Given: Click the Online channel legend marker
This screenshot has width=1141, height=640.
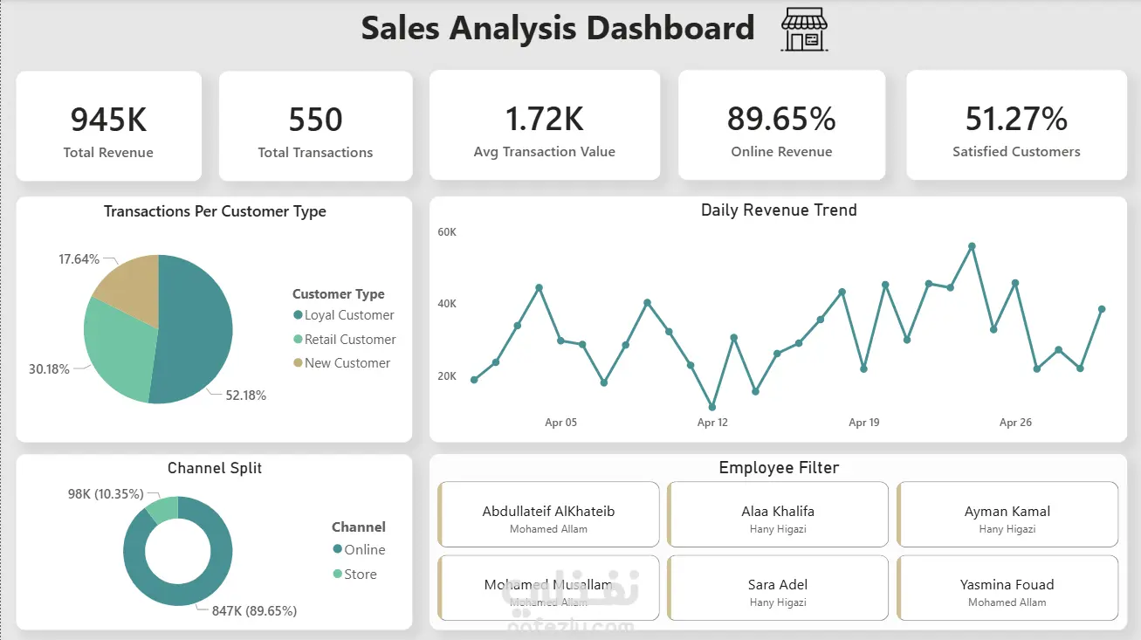Looking at the screenshot, I should coord(338,549).
